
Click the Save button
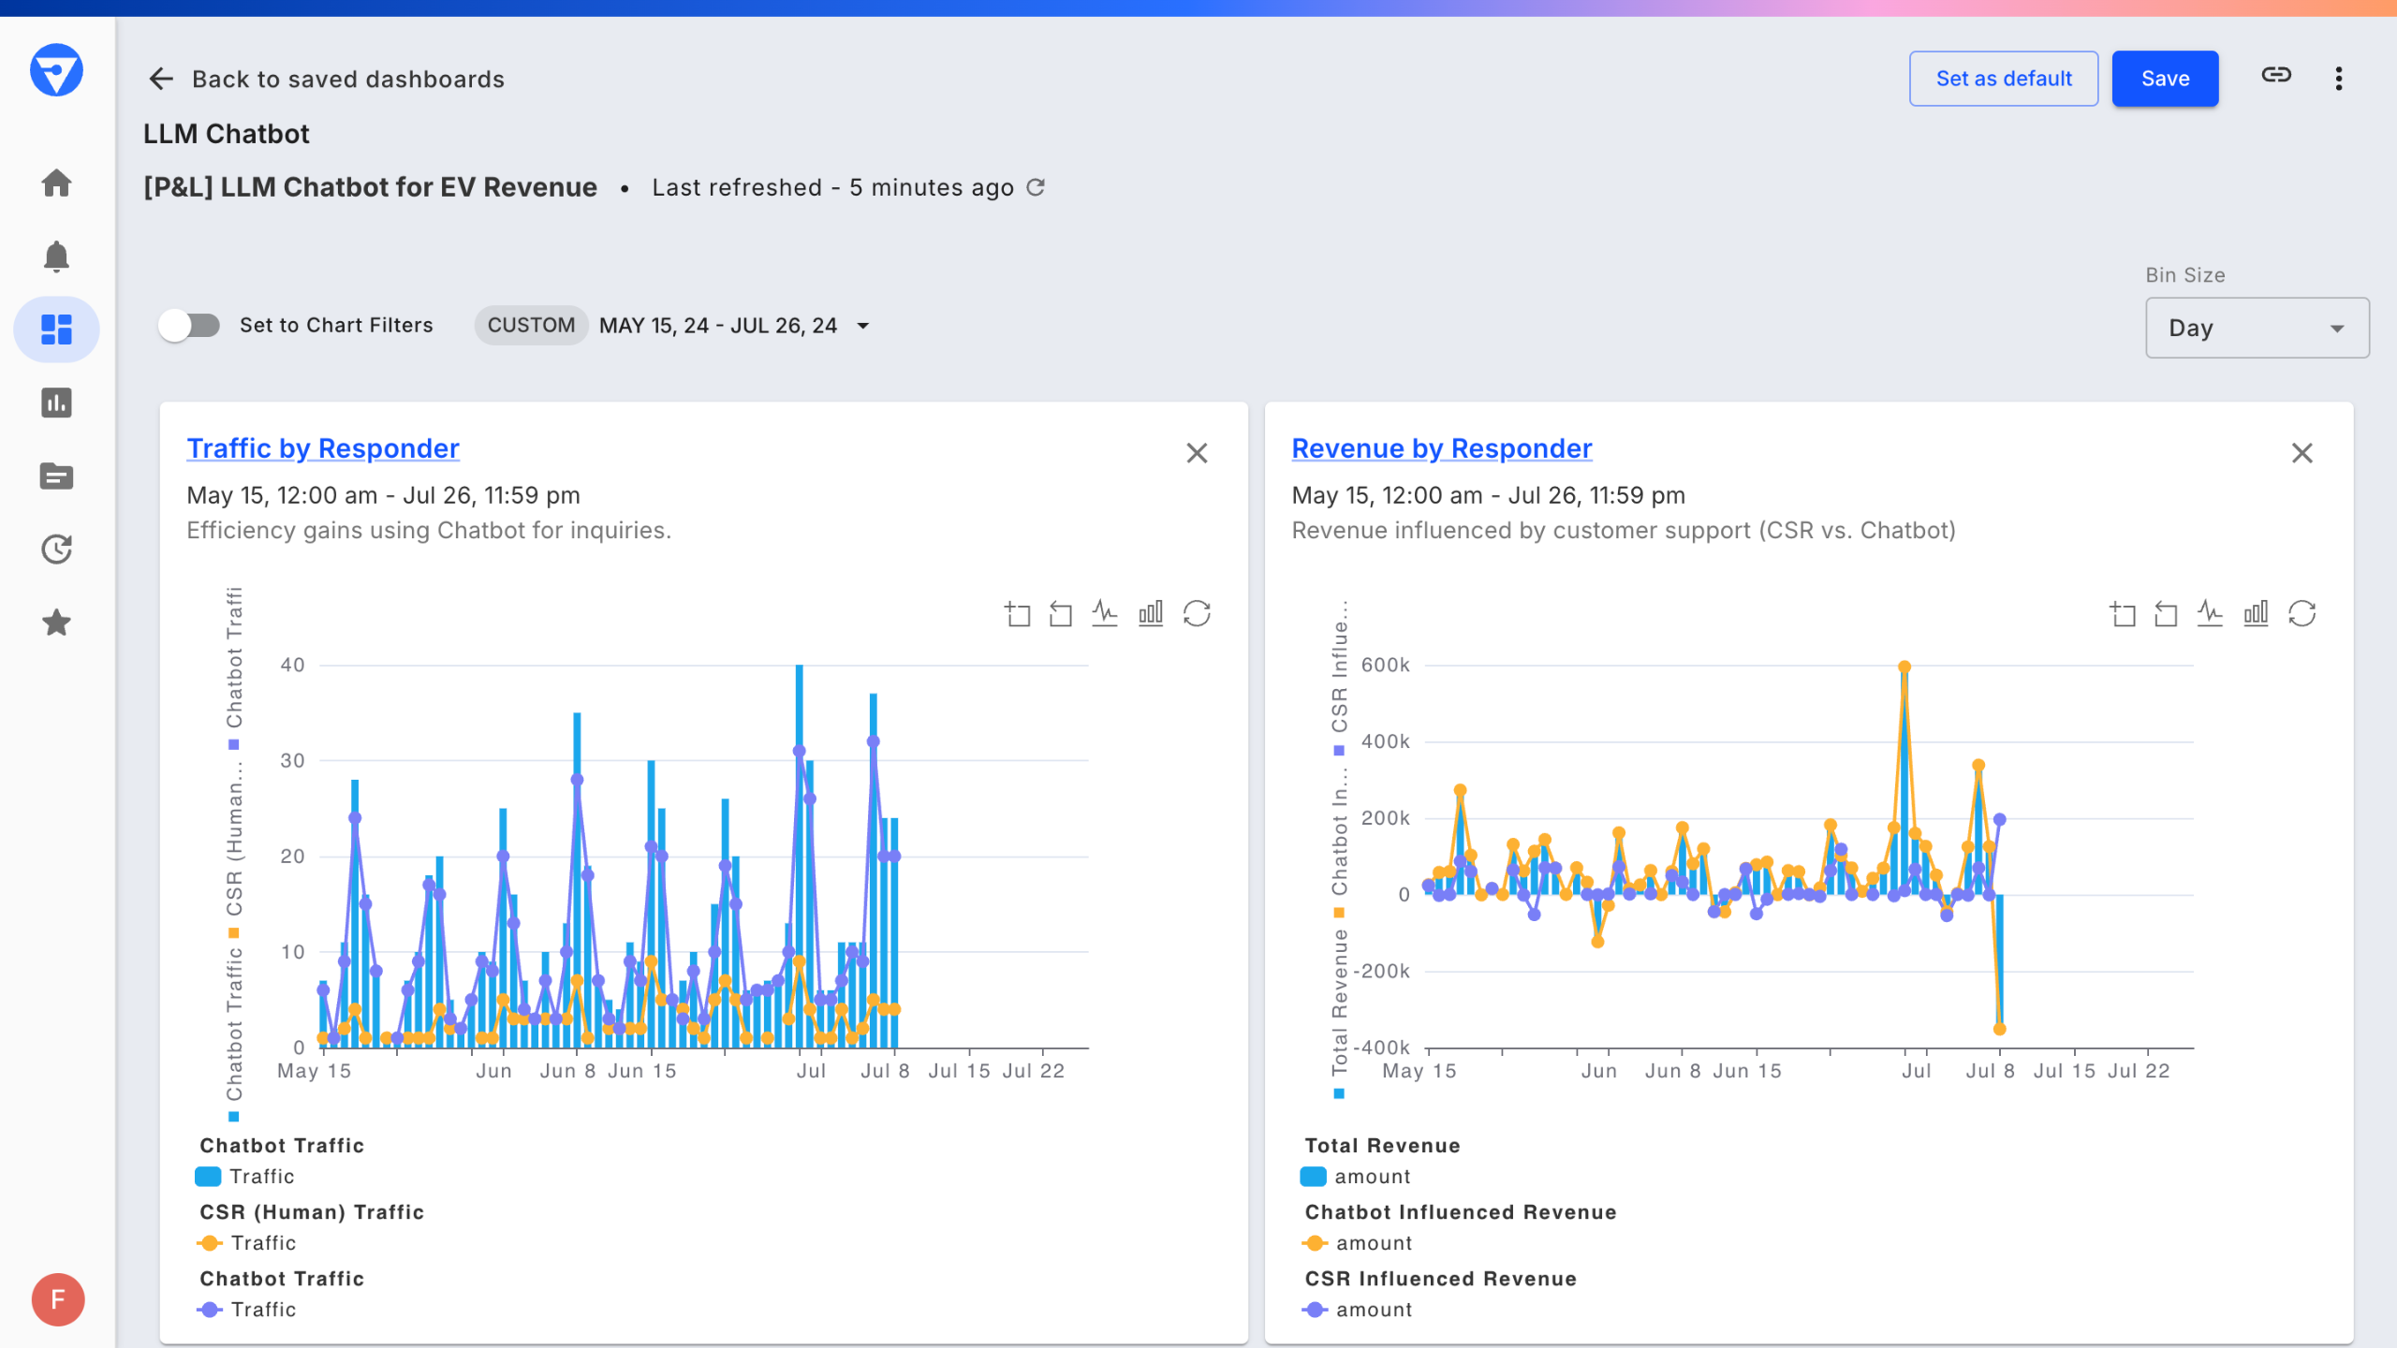pos(2165,79)
